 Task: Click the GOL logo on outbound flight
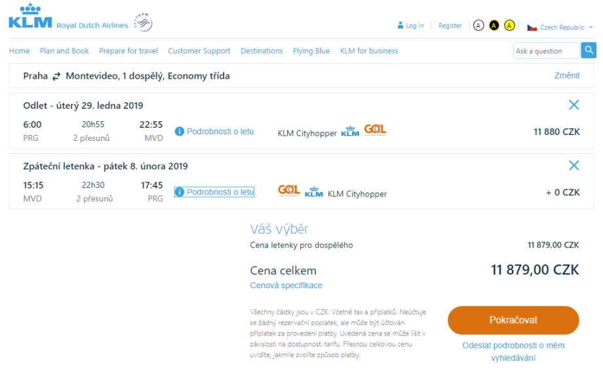point(376,130)
